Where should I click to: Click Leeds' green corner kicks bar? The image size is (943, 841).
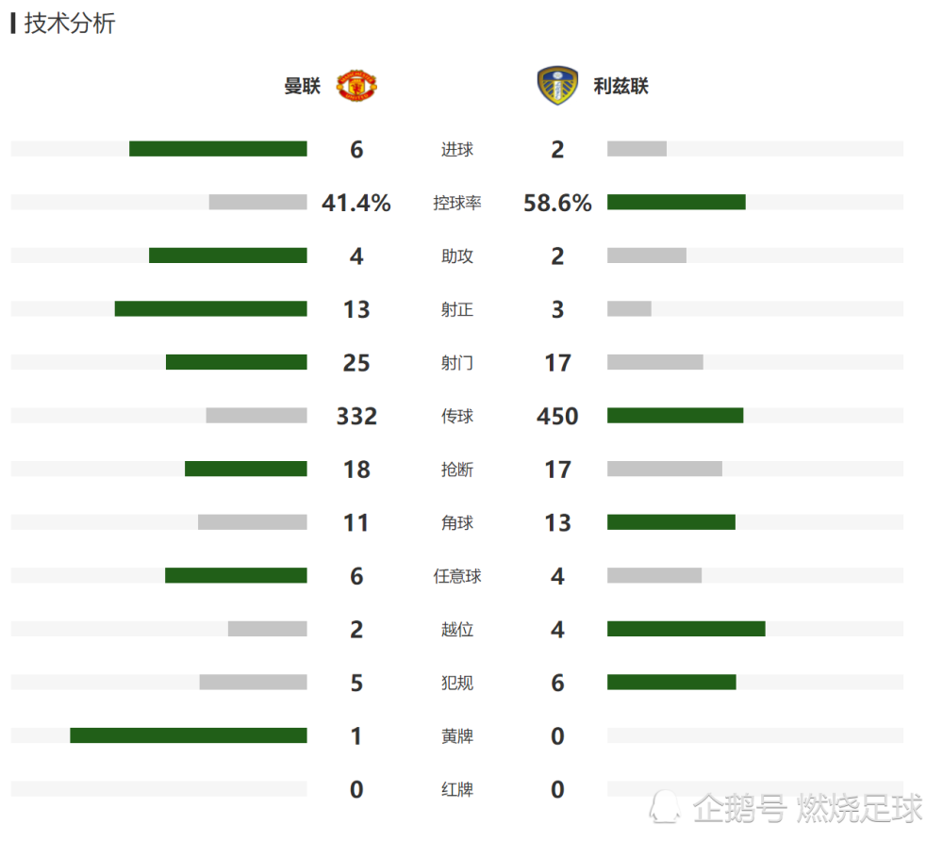point(671,521)
